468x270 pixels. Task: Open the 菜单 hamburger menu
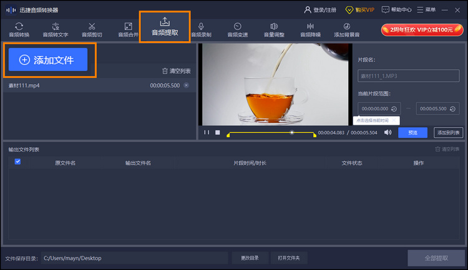(x=426, y=10)
